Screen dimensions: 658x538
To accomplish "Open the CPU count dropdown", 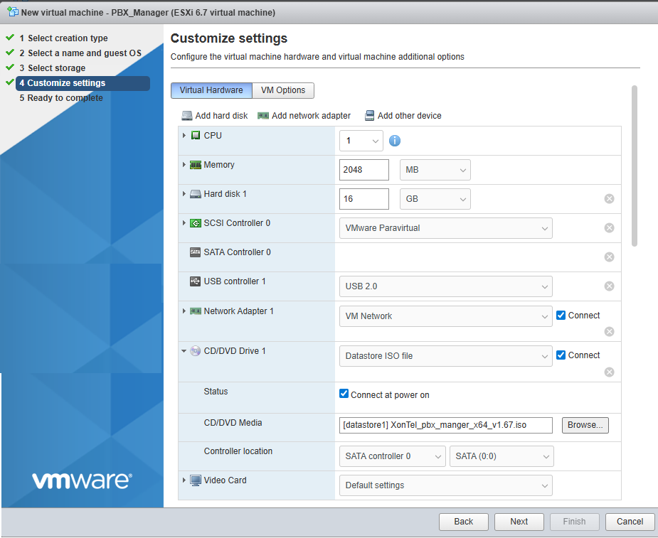I will (361, 141).
